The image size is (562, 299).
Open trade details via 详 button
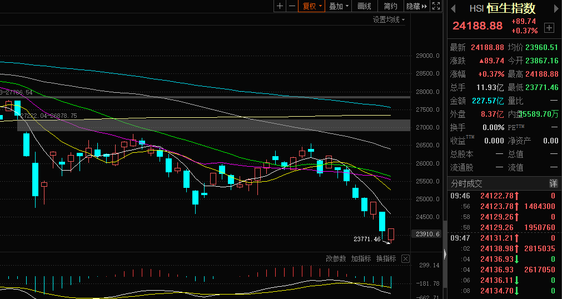pos(553,183)
